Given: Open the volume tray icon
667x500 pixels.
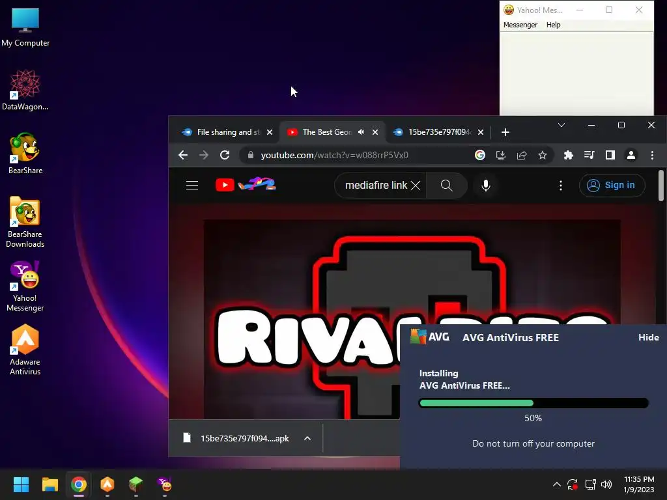Looking at the screenshot, I should pos(606,484).
